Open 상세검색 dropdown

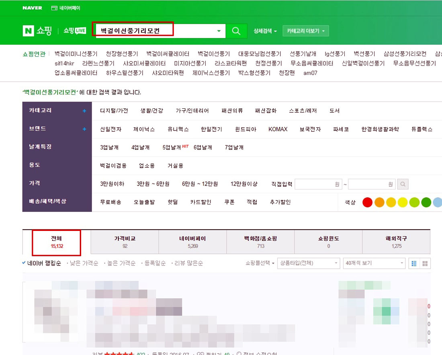(x=265, y=31)
